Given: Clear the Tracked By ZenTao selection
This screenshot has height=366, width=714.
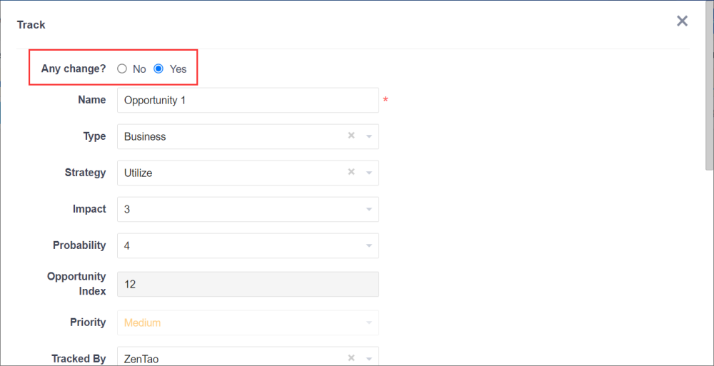Looking at the screenshot, I should [351, 358].
